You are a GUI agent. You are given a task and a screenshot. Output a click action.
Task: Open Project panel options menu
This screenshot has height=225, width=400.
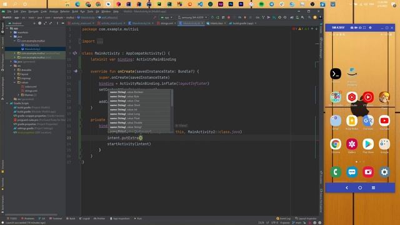(57, 23)
